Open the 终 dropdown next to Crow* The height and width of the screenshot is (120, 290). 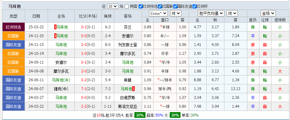(x=176, y=13)
